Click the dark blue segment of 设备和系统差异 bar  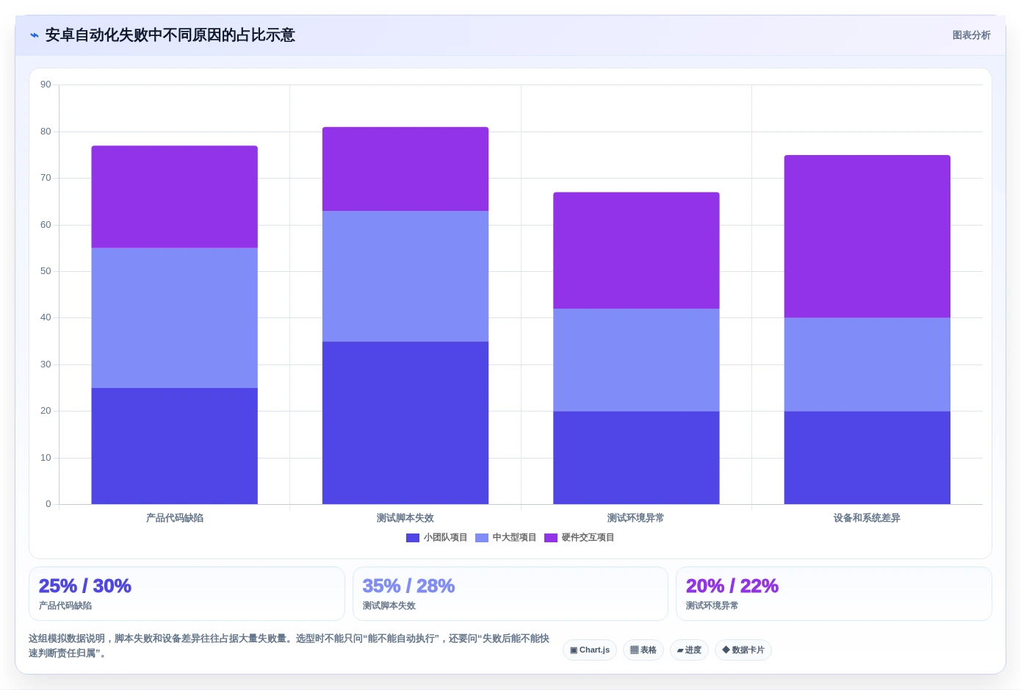[867, 458]
